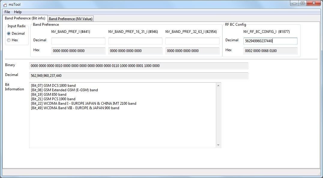Select the [Bit_22] WCDMA Band I line
The height and width of the screenshot is (178, 323).
point(83,104)
